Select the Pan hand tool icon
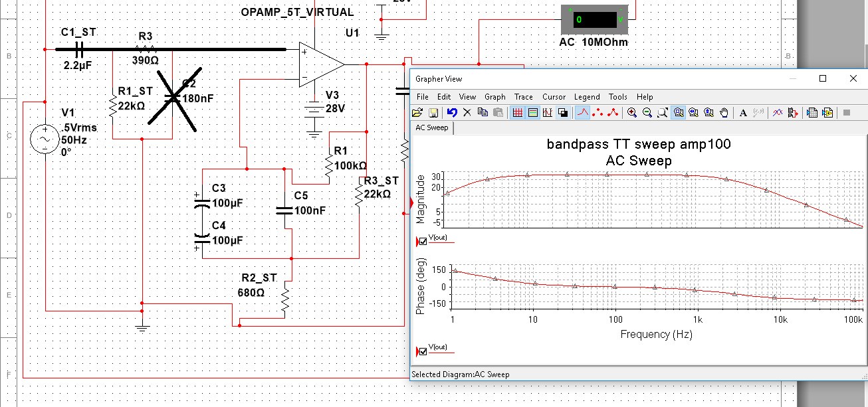Viewport: 868px width, 407px height. [x=724, y=113]
